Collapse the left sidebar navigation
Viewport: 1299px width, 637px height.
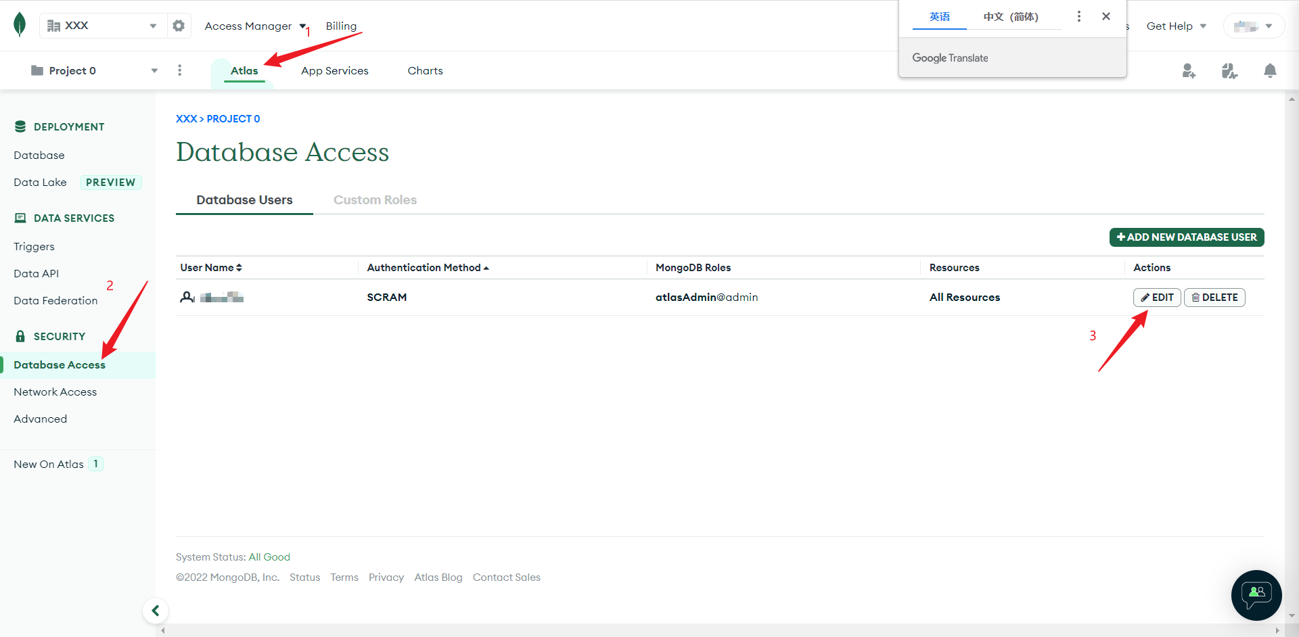(x=156, y=611)
